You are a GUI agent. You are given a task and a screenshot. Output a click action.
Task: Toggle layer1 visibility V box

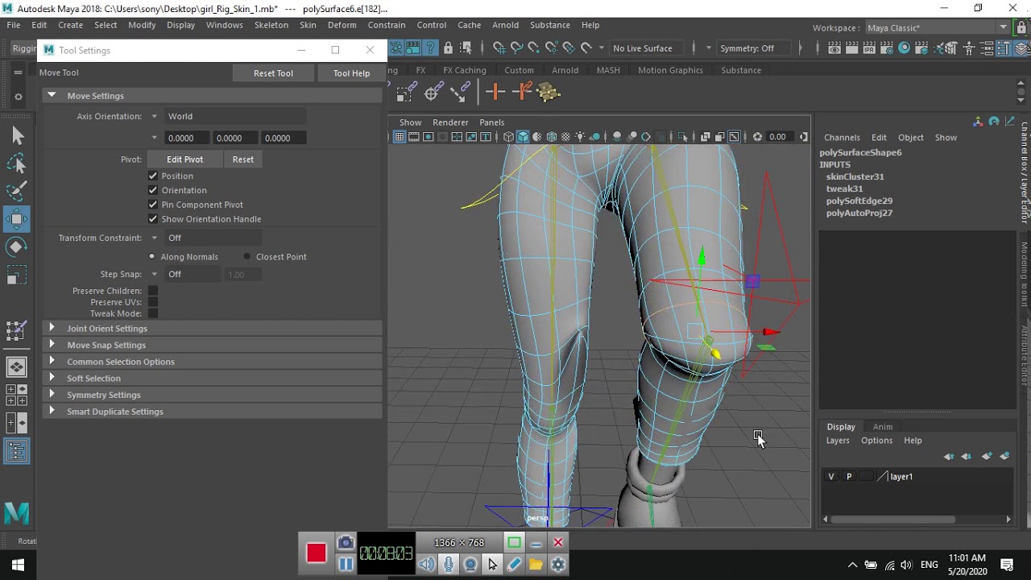click(831, 477)
